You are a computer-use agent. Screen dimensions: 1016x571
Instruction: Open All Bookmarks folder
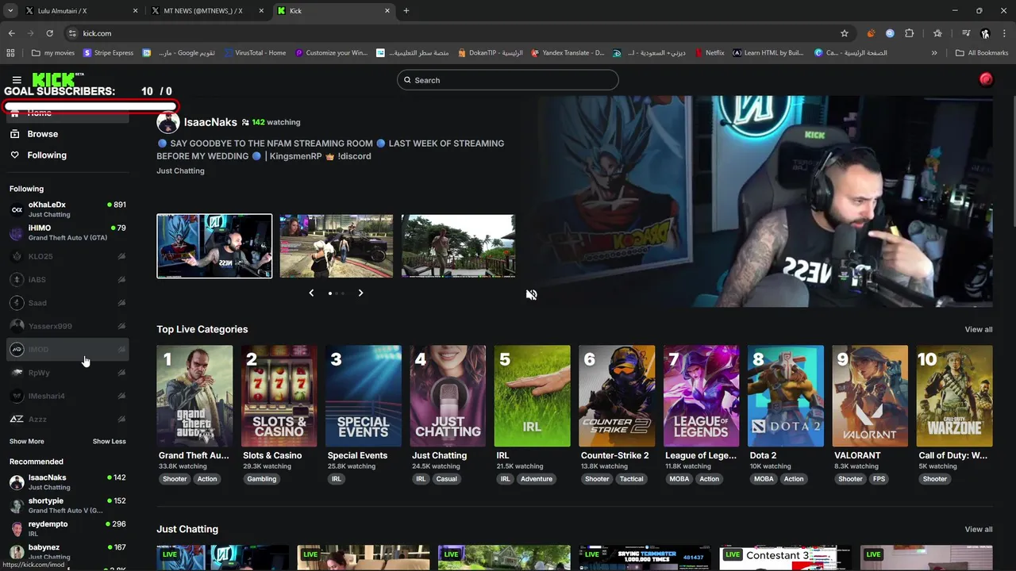tap(982, 53)
